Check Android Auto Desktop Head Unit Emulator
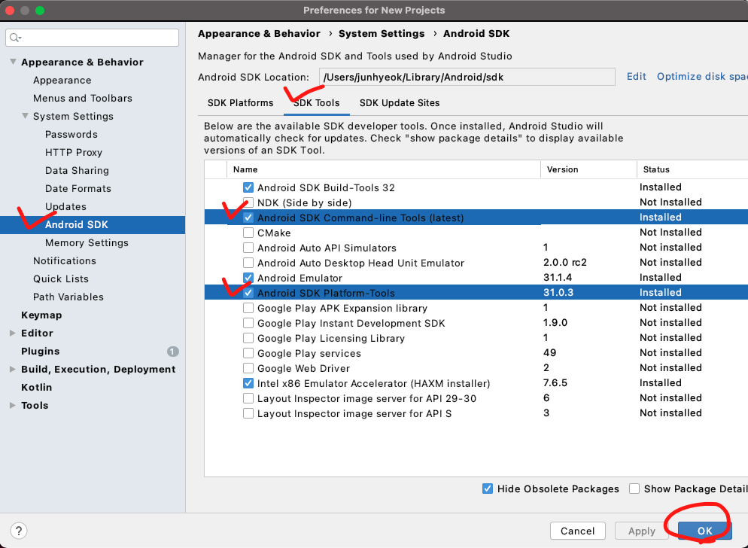 pos(248,263)
